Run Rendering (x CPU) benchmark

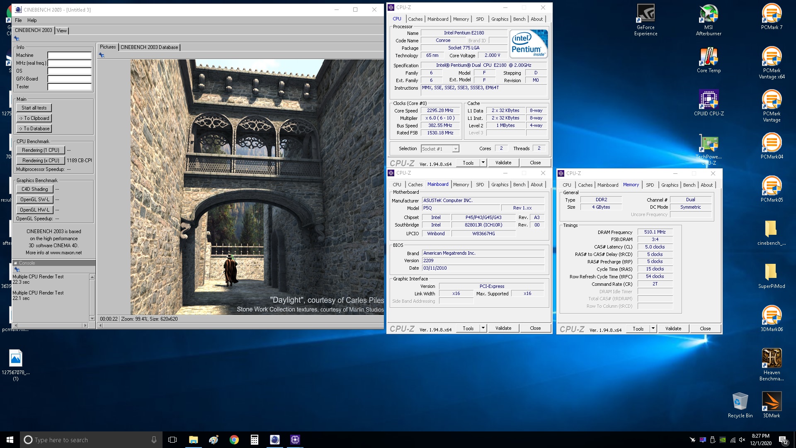pos(41,161)
